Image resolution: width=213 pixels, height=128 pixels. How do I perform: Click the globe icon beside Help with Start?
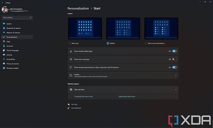point(71,89)
